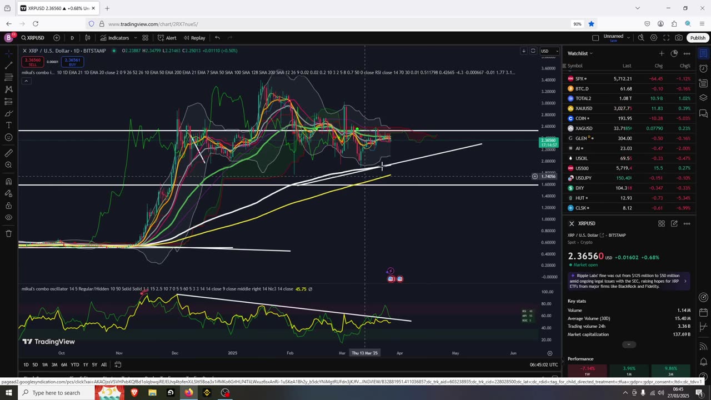Collapse the indicator legend chevron
The height and width of the screenshot is (400, 711).
click(26, 81)
